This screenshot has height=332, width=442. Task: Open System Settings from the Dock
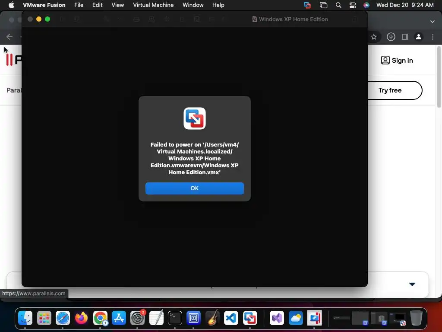pyautogui.click(x=138, y=318)
